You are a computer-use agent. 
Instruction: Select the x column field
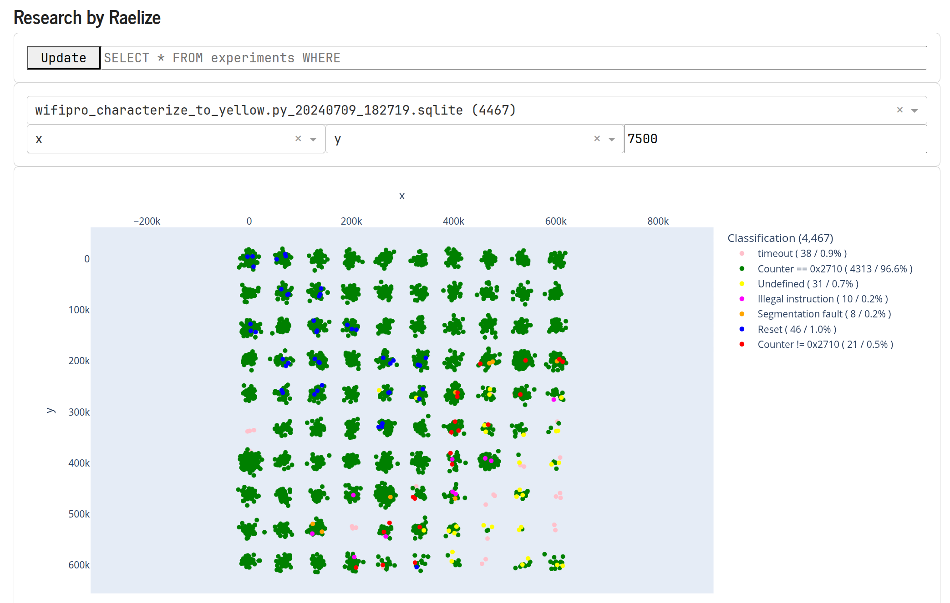tap(176, 139)
